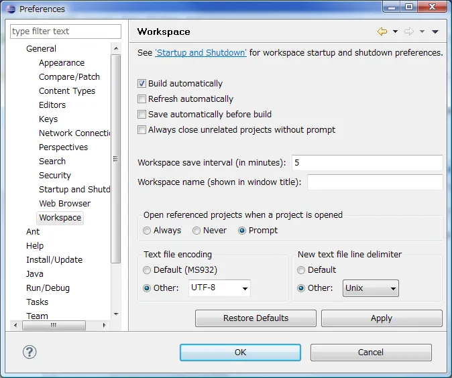Image resolution: width=452 pixels, height=378 pixels.
Task: Open the Unix line delimiter dropdown
Action: (x=371, y=288)
